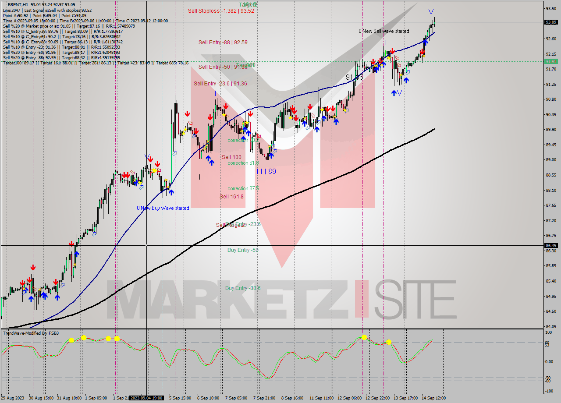The image size is (561, 403).
Task: Select the 'I I I 91.85' wave label
Action: [x=348, y=77]
